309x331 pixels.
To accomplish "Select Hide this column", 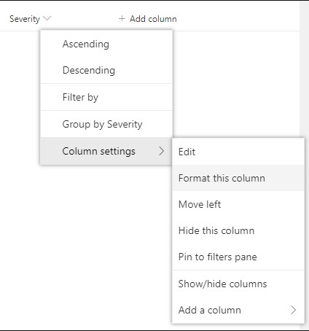I will (x=238, y=230).
